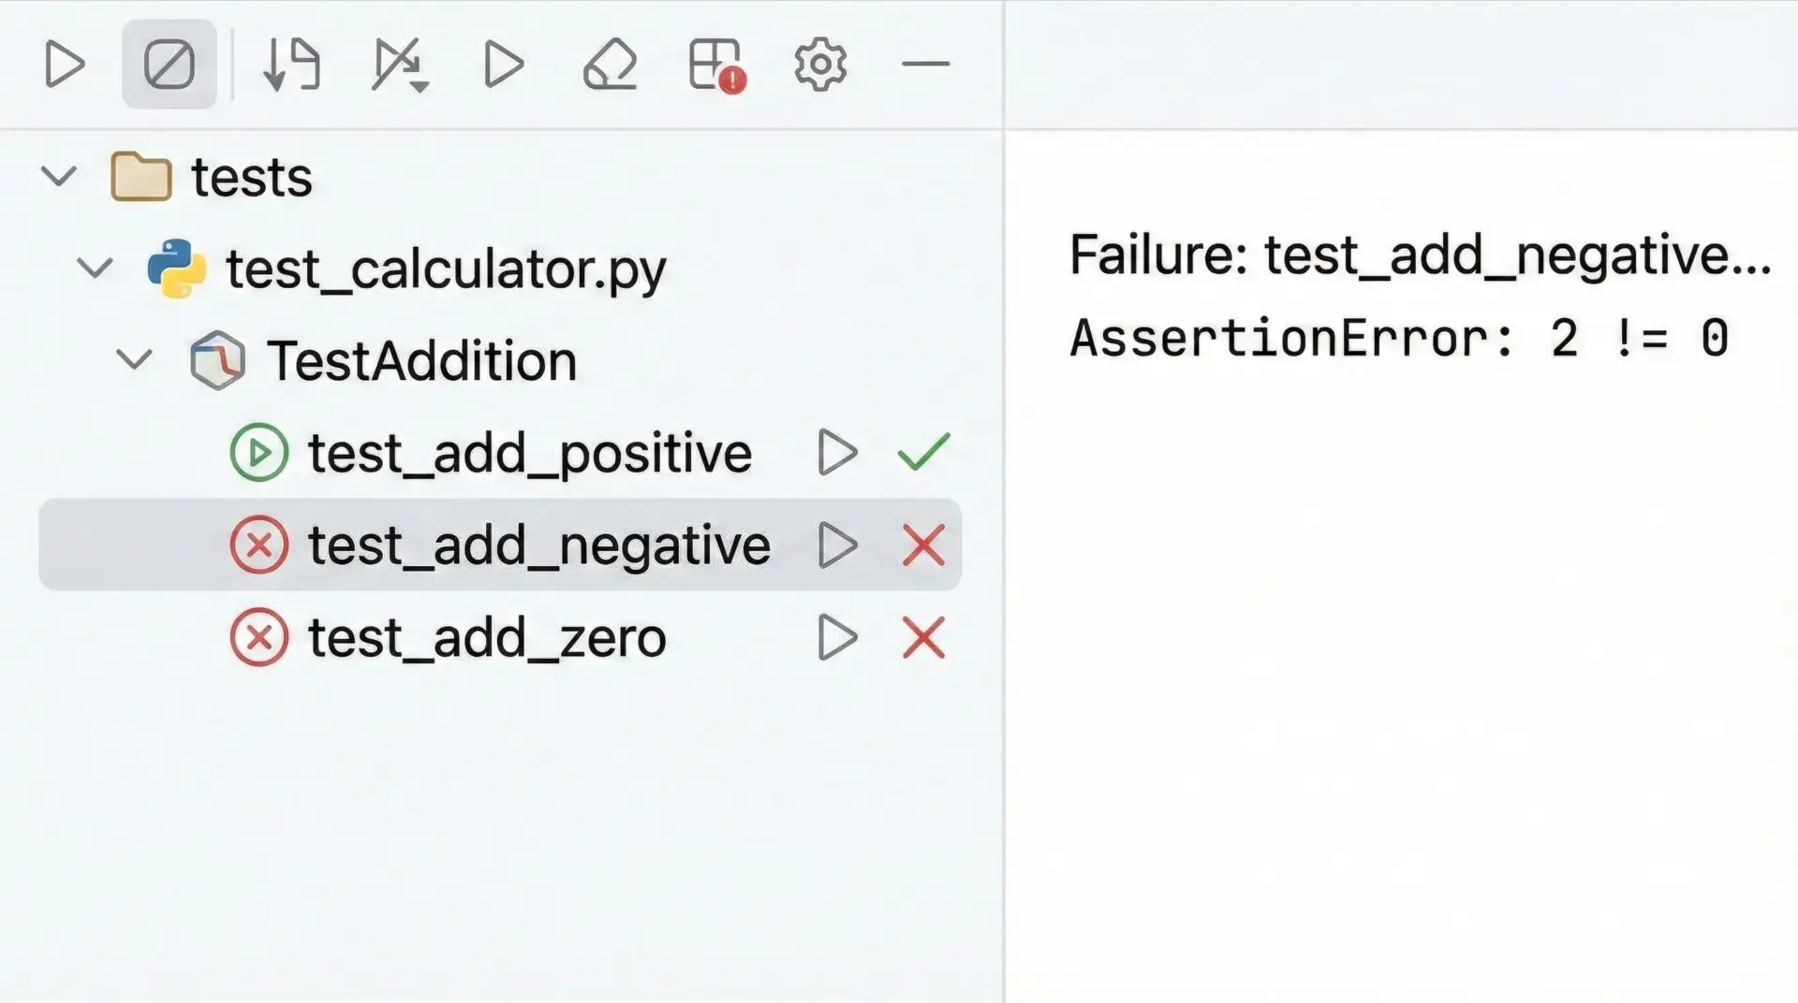Collapse the tests folder chevron
The width and height of the screenshot is (1798, 1003).
pos(59,176)
